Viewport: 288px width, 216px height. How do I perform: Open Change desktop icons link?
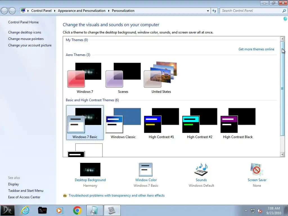pyautogui.click(x=25, y=32)
